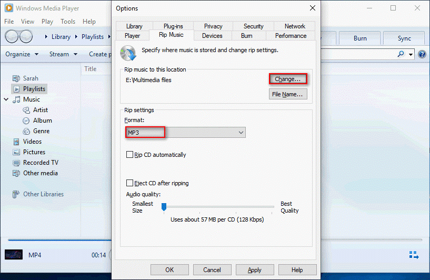Screen dimensions: 430x280
Task: Click the Other media icon
Action: click(x=16, y=173)
